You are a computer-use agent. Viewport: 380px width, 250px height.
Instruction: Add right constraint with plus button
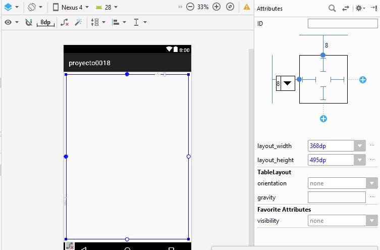362,80
